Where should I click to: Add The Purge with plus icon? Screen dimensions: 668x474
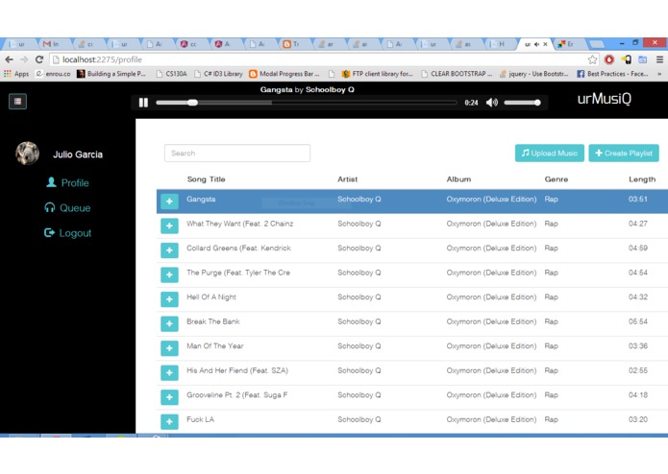(169, 274)
